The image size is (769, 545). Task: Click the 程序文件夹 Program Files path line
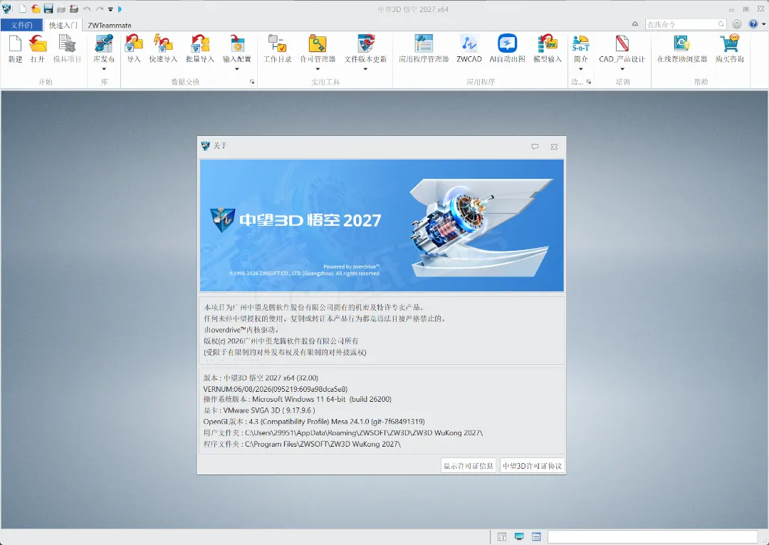(x=302, y=444)
